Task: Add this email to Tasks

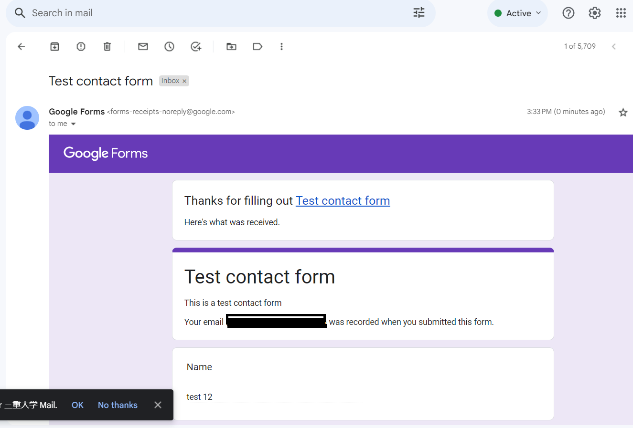Action: (196, 46)
